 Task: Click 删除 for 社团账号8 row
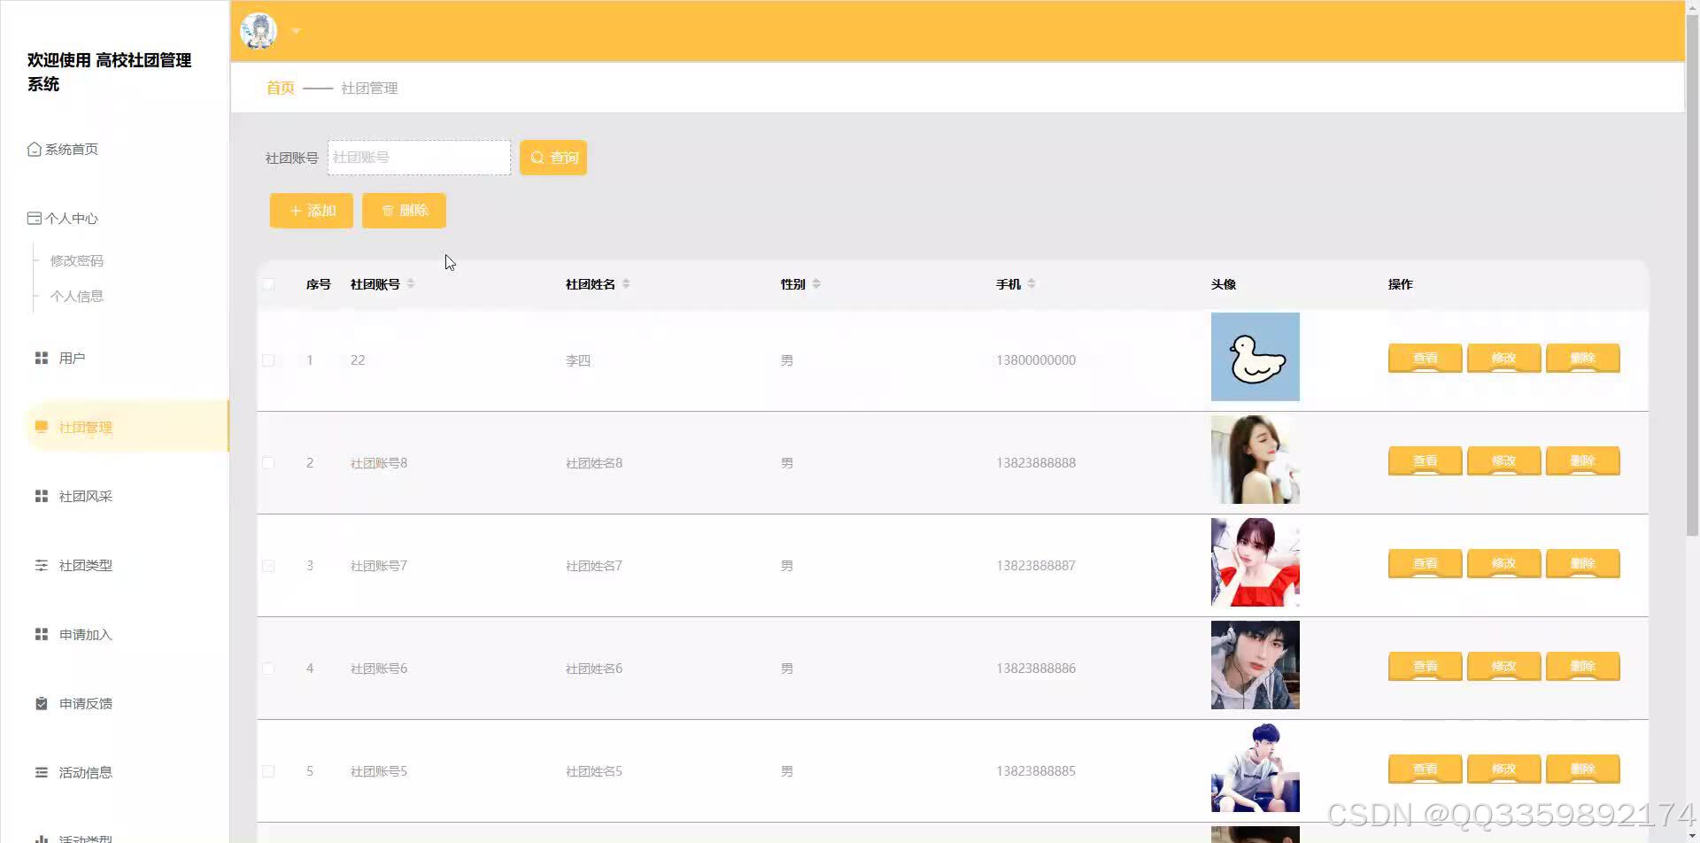click(x=1583, y=460)
